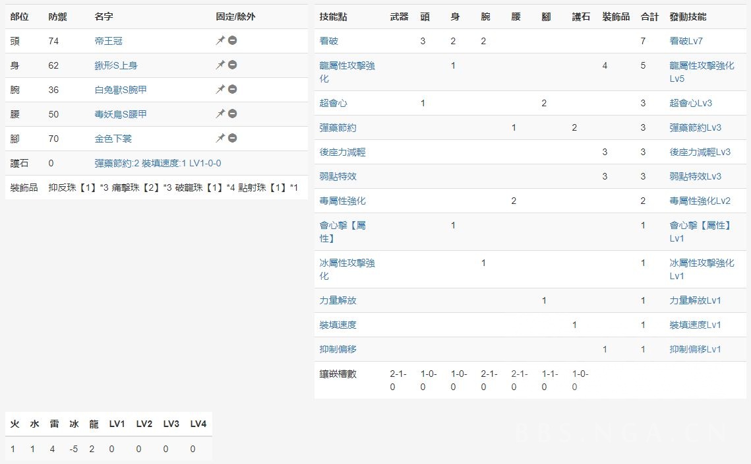Screen dimensions: 751x464
Task: Open the 毒屬性強化 skill point link
Action: pos(342,201)
